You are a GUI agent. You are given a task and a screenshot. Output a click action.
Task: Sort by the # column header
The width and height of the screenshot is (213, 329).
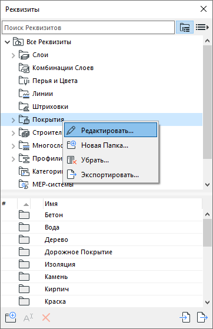point(9,204)
